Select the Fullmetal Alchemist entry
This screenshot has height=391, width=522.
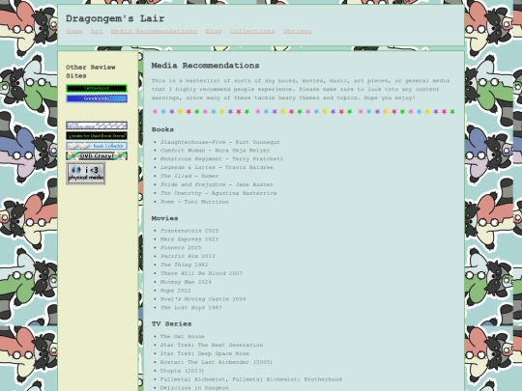click(x=251, y=379)
